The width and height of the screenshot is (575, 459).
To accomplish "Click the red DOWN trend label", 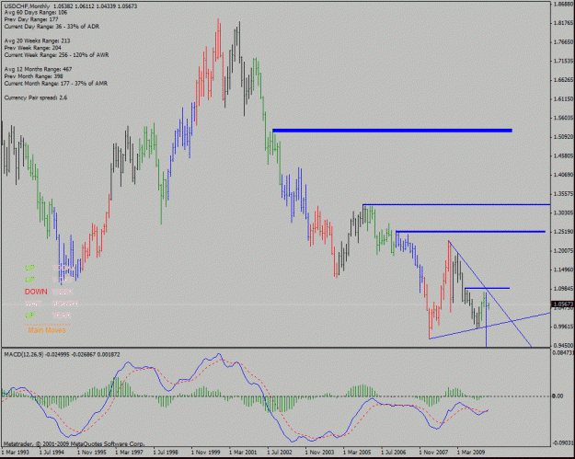I will (36, 292).
